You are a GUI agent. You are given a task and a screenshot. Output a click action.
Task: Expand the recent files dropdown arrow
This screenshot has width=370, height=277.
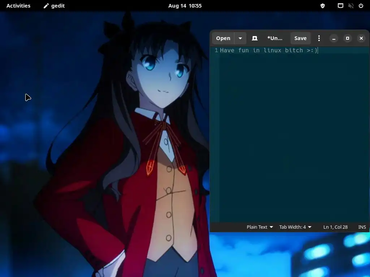point(240,38)
